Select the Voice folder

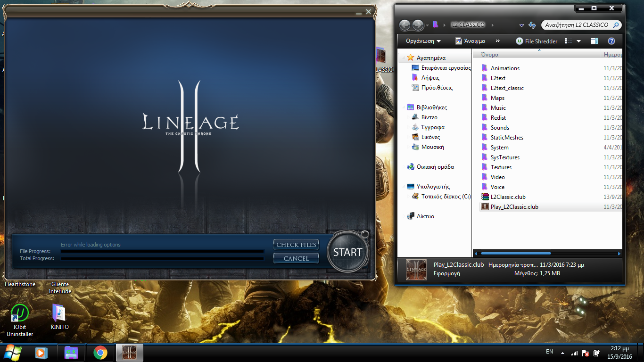(x=497, y=187)
